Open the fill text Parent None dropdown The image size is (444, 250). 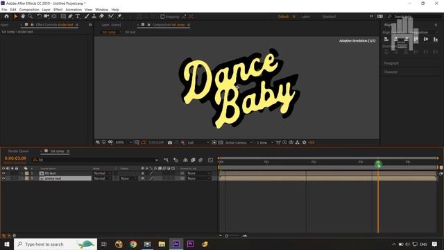click(198, 173)
